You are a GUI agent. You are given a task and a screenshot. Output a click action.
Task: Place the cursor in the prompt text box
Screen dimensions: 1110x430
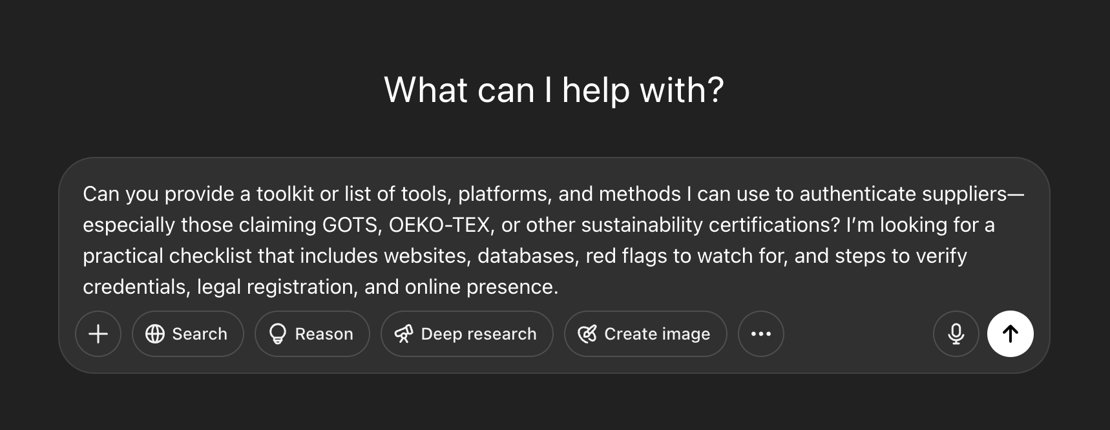(554, 240)
